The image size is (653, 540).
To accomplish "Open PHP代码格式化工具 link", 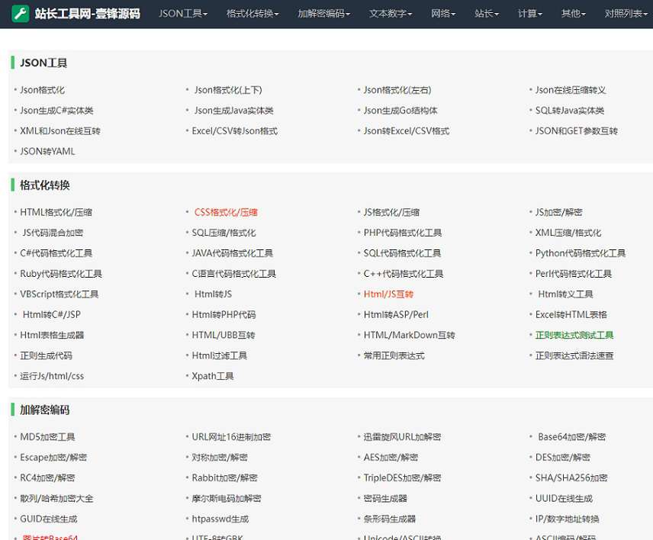I will point(403,233).
